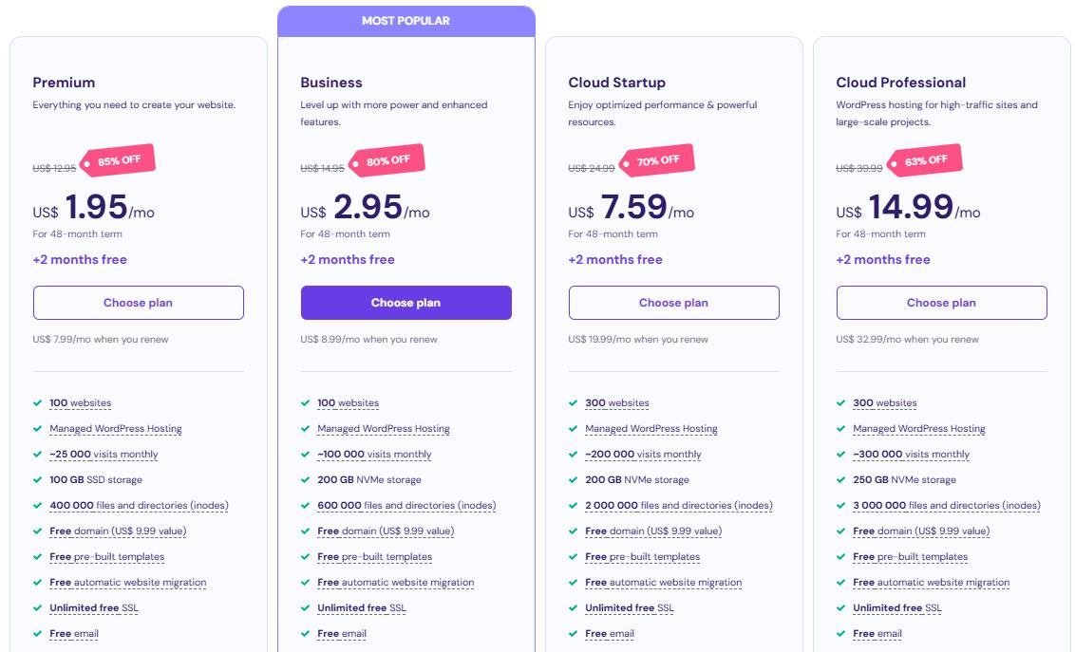Click the 85% OFF discount tag on Premium
Image resolution: width=1075 pixels, height=652 pixels.
click(118, 161)
